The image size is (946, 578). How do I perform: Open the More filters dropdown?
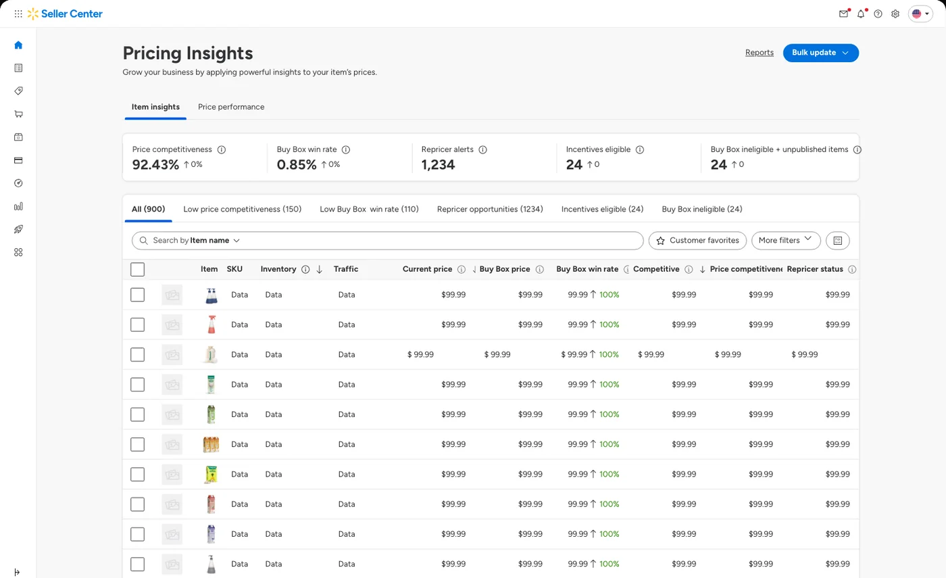coord(786,240)
